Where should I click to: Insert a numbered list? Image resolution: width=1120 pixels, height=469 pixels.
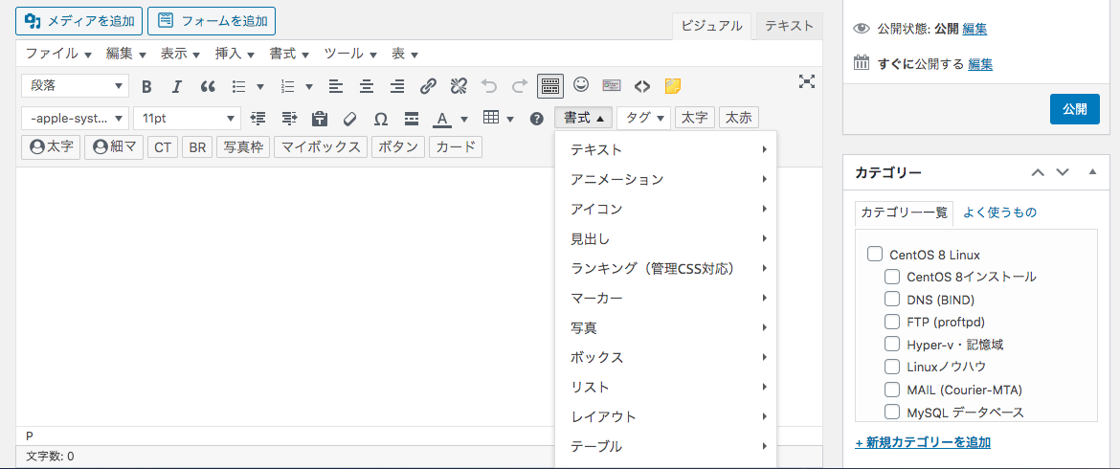click(288, 86)
